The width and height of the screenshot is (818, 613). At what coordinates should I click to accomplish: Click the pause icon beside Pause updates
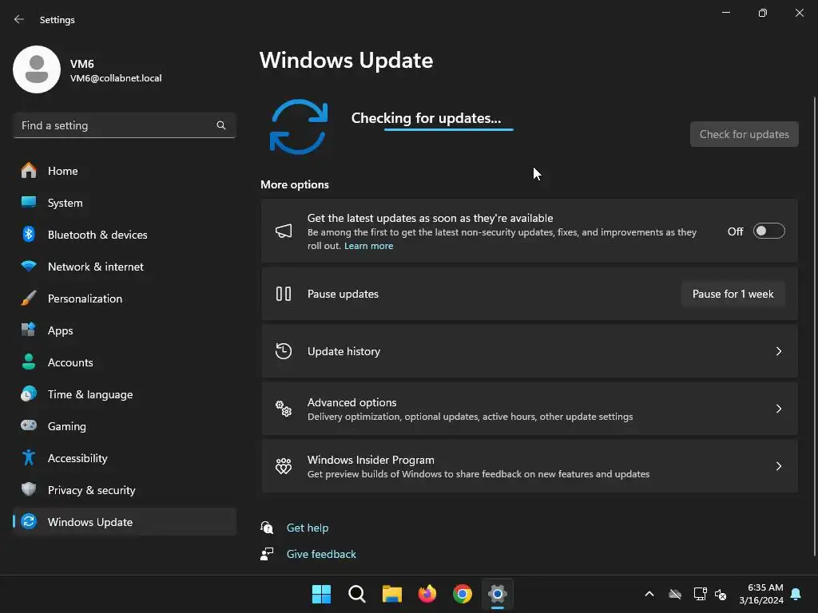click(284, 294)
